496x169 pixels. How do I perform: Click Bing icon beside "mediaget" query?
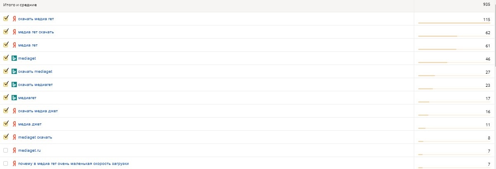click(x=14, y=58)
